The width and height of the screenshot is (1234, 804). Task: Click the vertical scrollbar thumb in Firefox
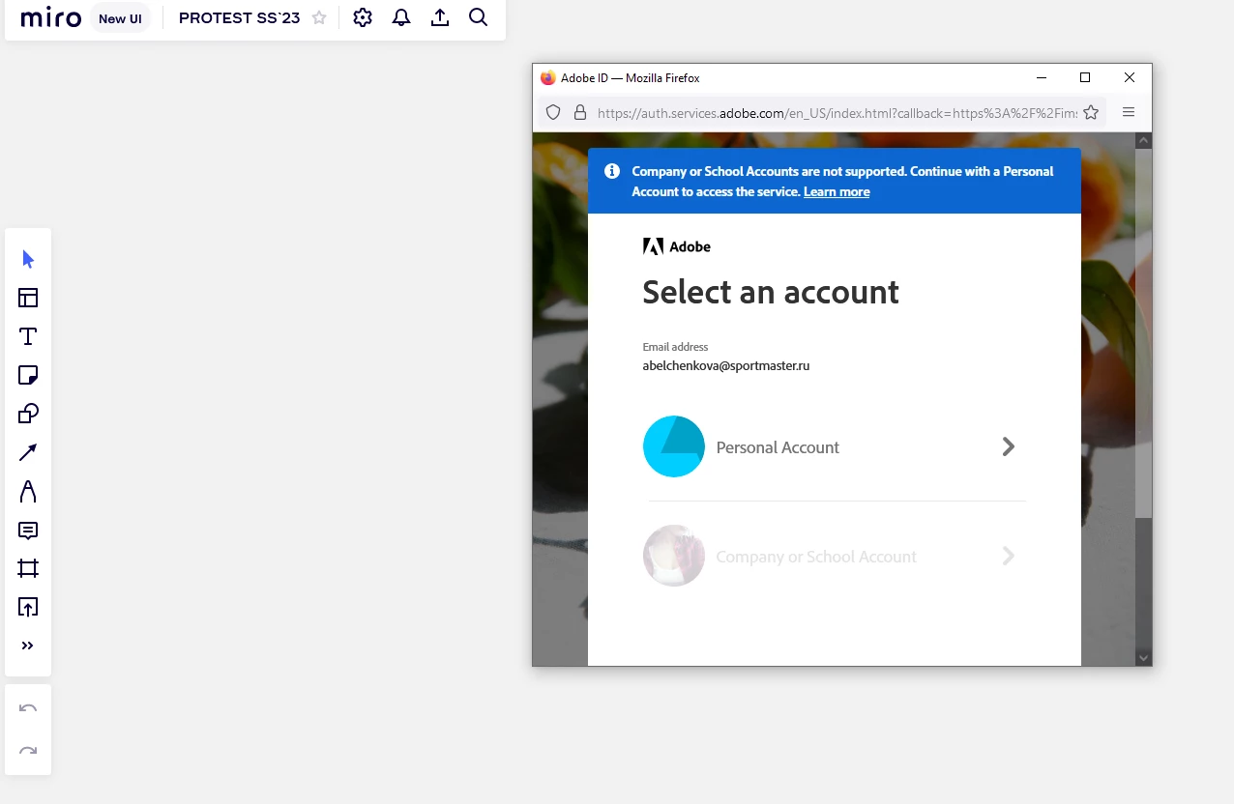point(1143,332)
